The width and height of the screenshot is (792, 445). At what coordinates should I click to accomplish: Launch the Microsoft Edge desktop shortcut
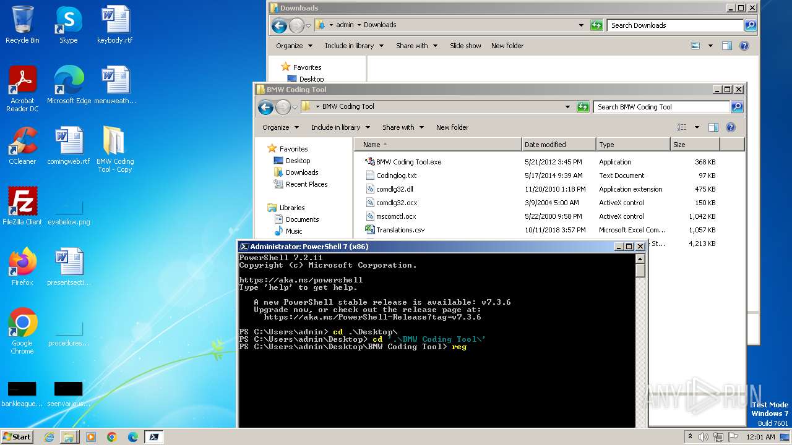click(x=69, y=85)
